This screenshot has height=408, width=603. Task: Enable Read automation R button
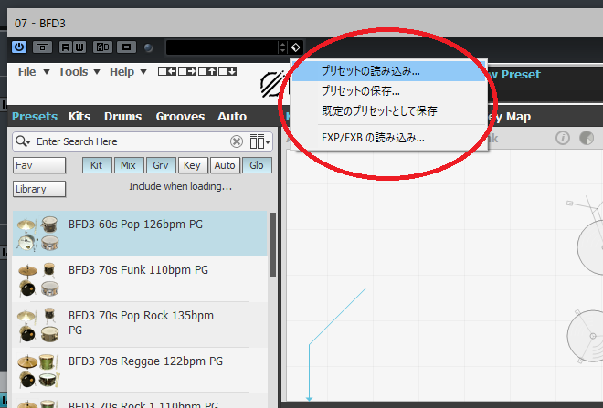66,47
